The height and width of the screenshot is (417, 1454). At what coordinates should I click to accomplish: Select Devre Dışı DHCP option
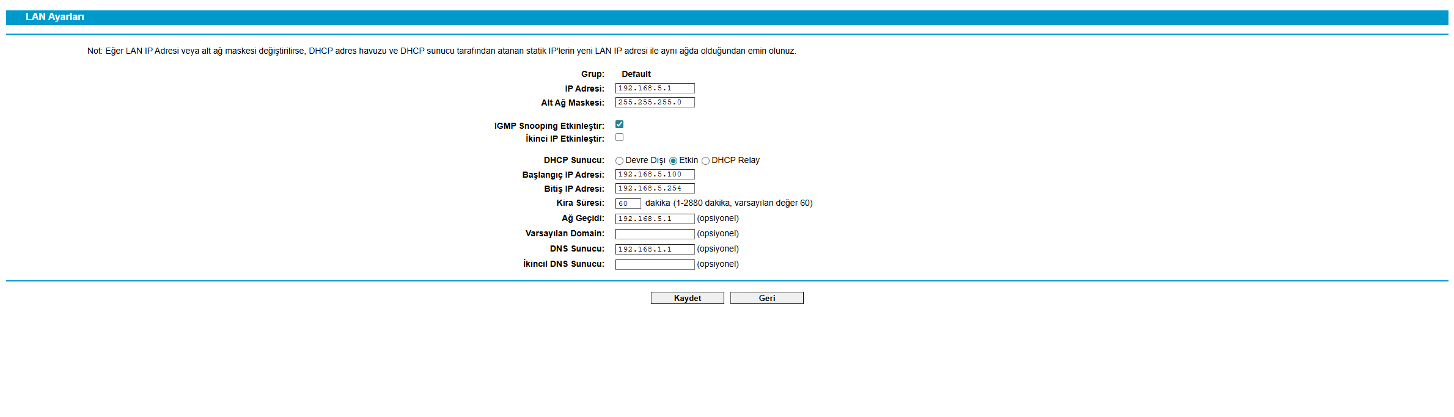click(x=619, y=161)
